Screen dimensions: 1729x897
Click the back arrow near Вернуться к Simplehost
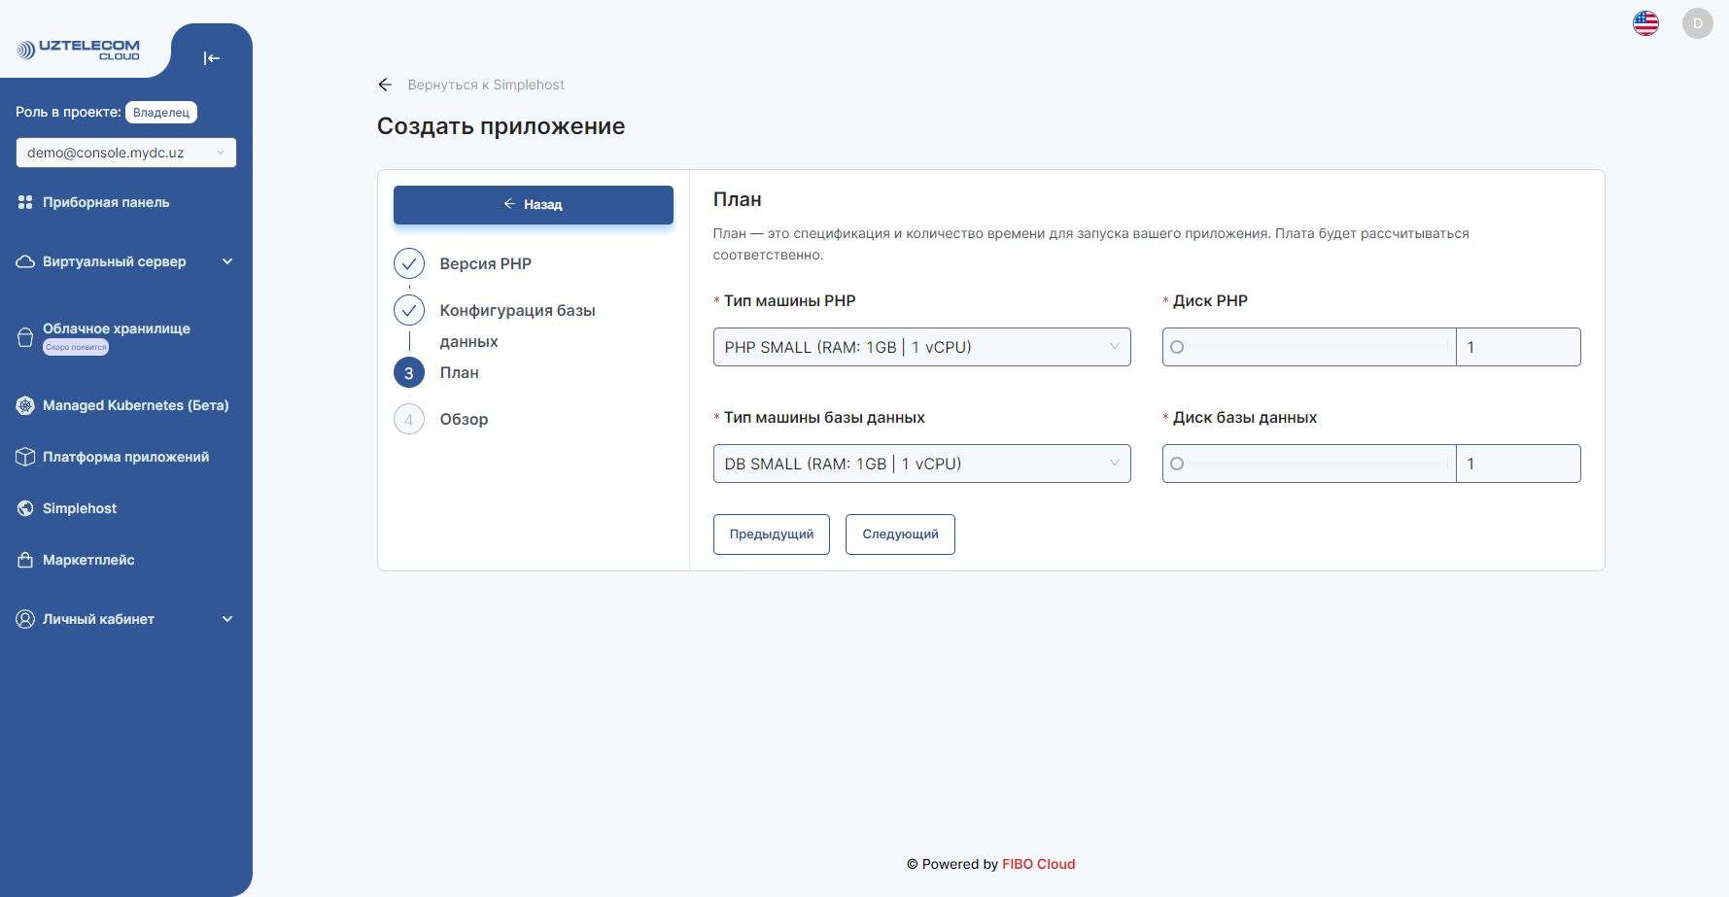[385, 85]
